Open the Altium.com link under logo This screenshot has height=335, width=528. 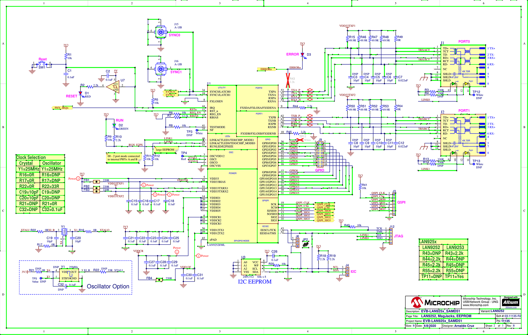[x=511, y=307]
